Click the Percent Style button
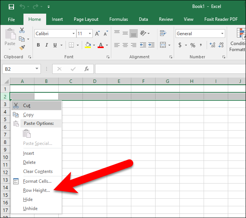 tap(193, 45)
